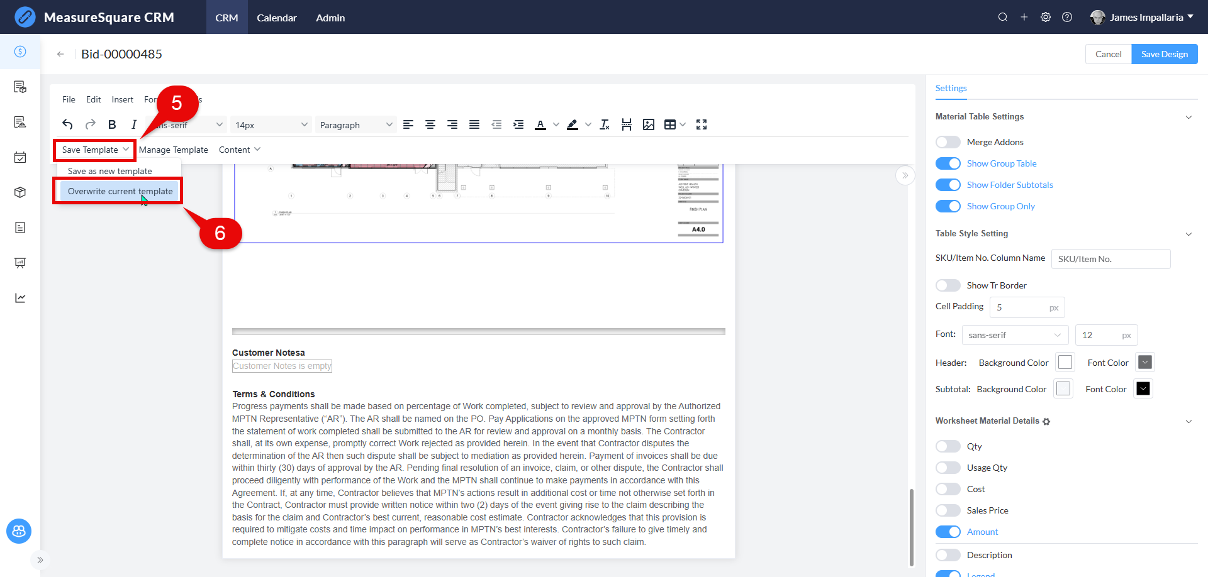Toggle the Qty worksheet detail on

click(x=948, y=446)
